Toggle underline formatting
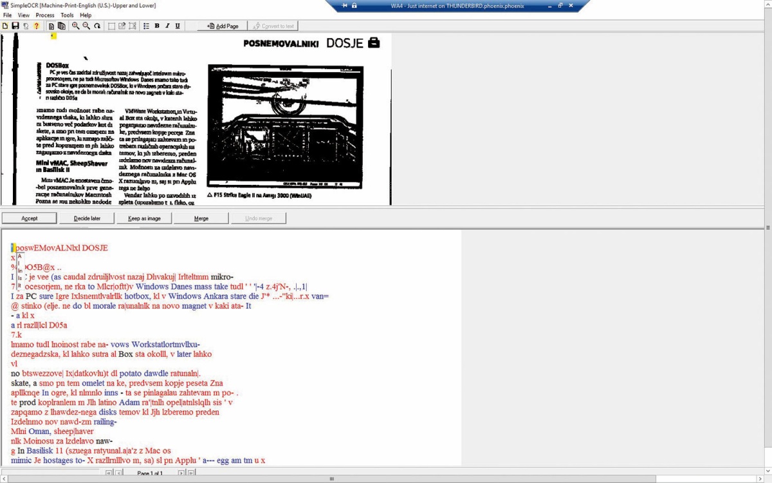 [178, 26]
